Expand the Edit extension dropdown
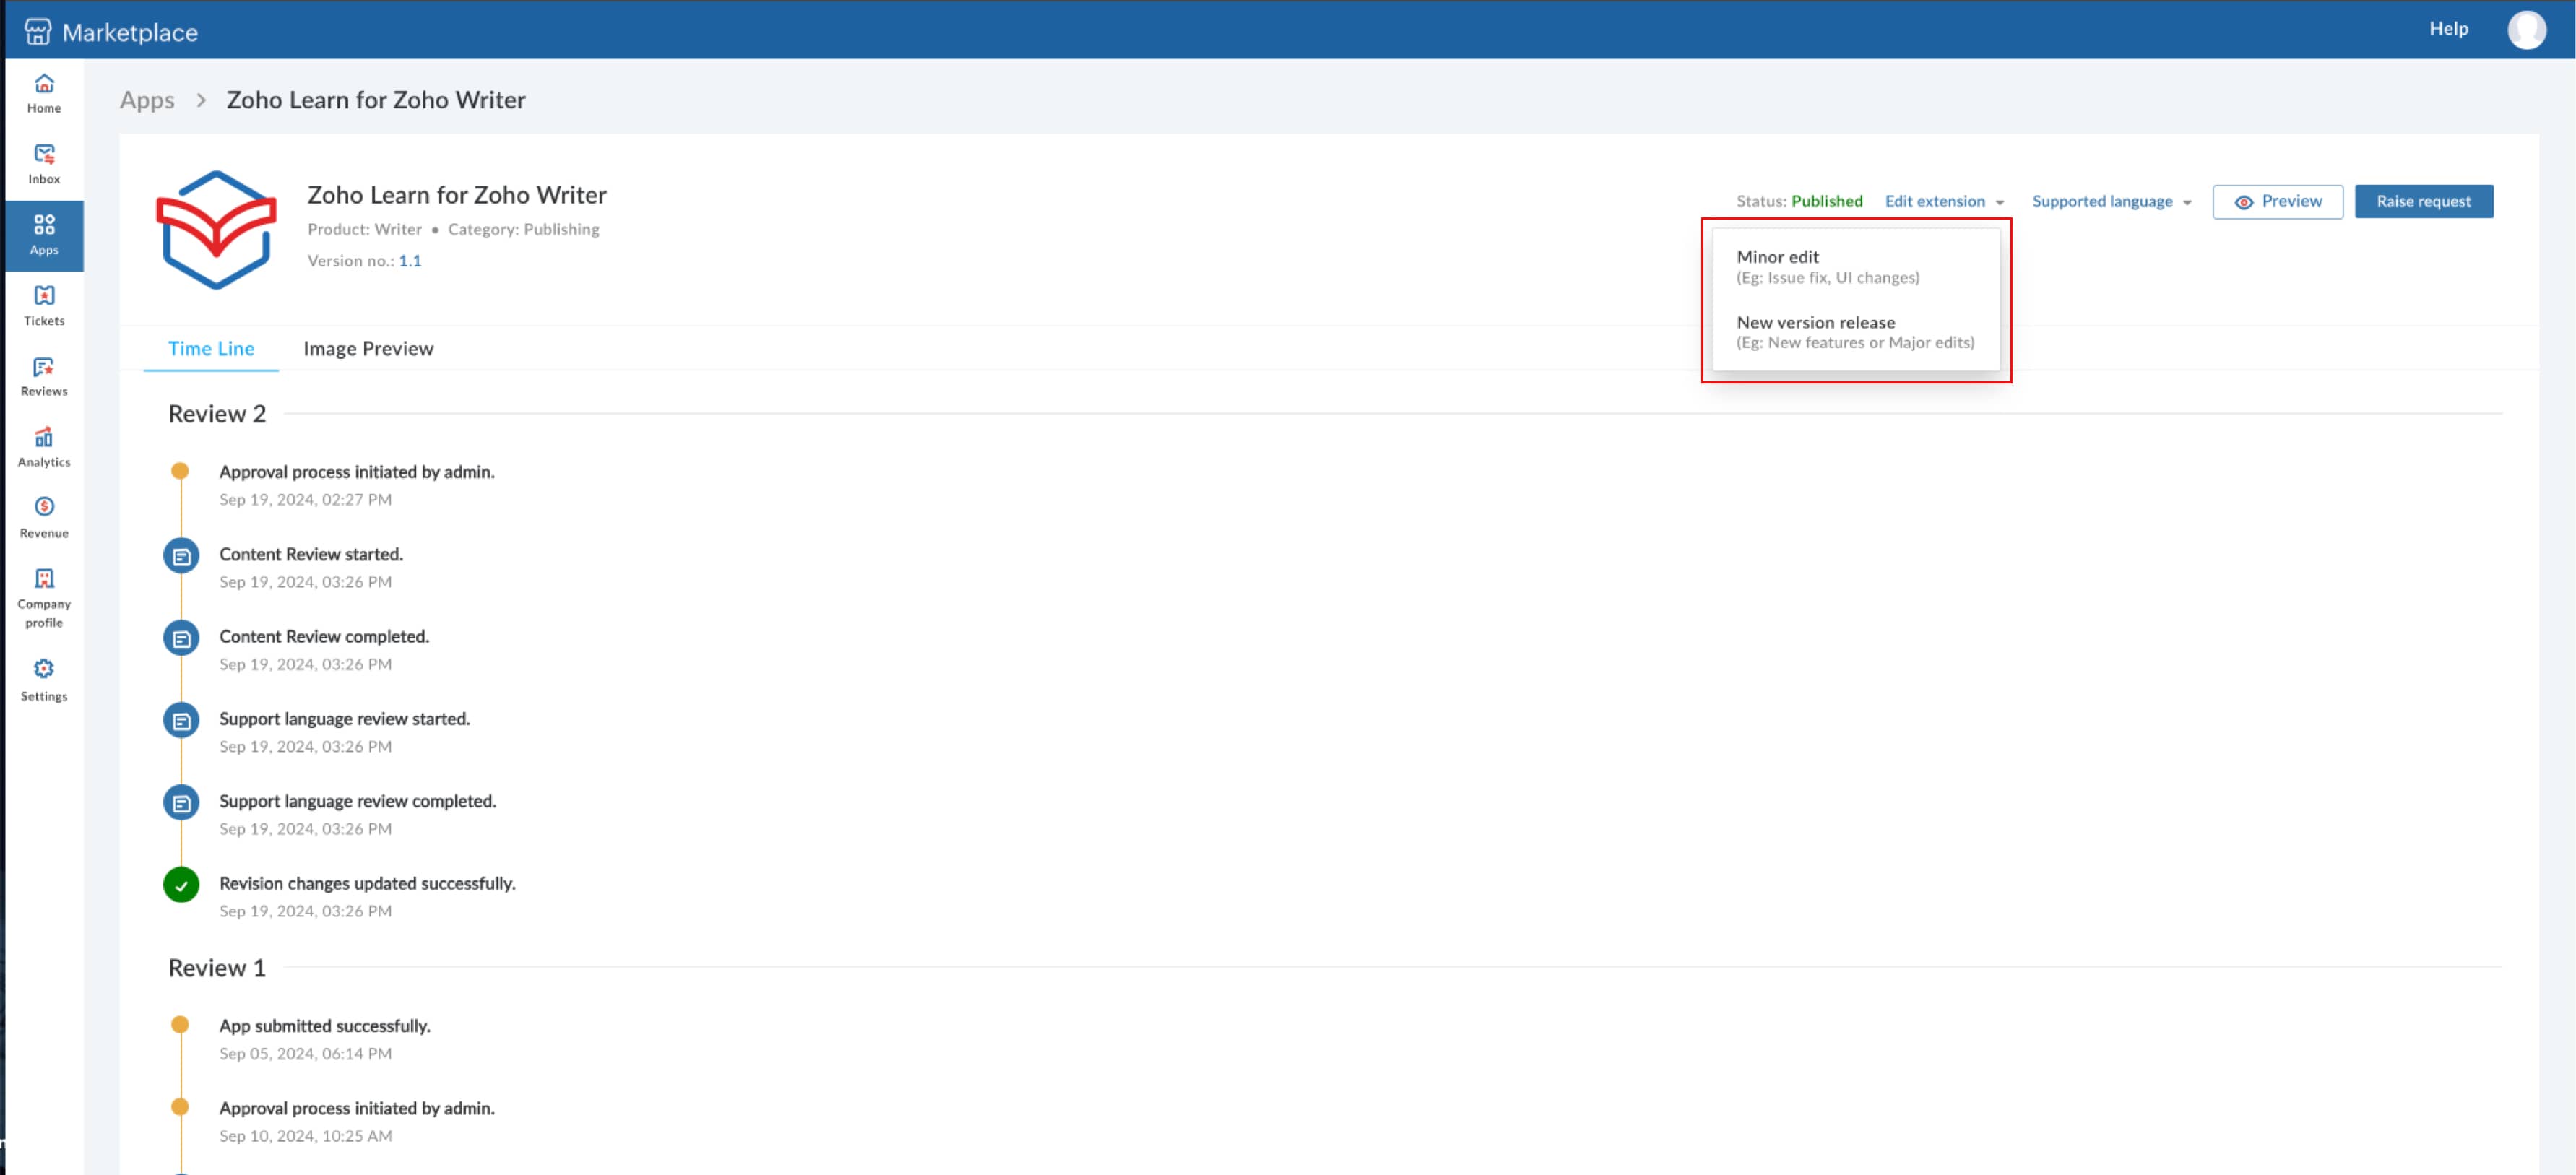 (x=1944, y=201)
